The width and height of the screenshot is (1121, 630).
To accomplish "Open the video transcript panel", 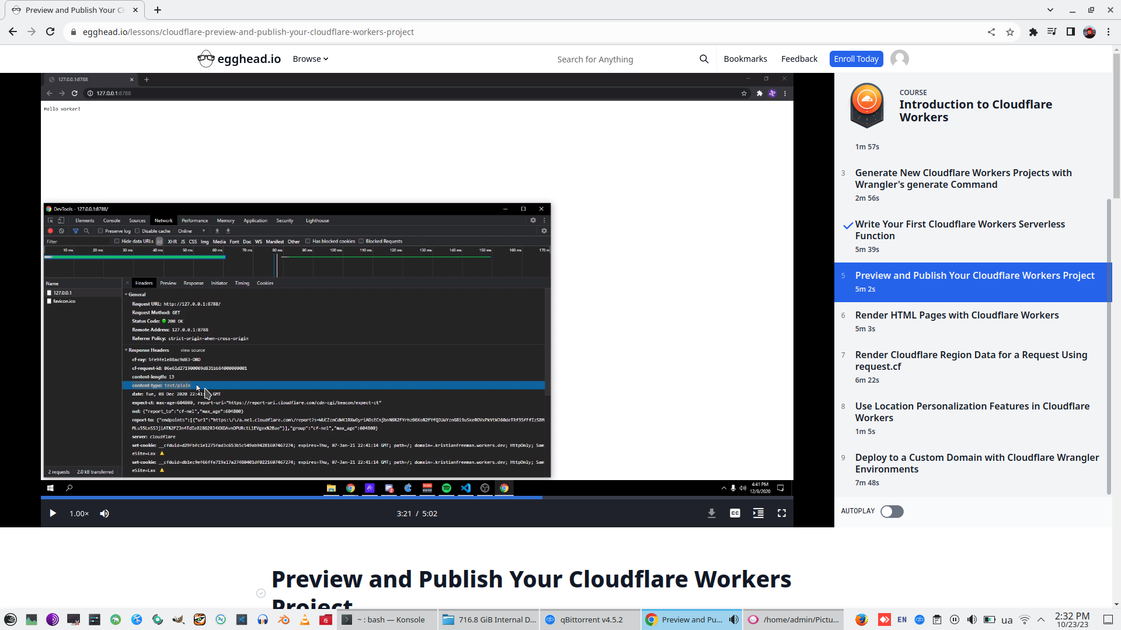I will click(x=758, y=513).
